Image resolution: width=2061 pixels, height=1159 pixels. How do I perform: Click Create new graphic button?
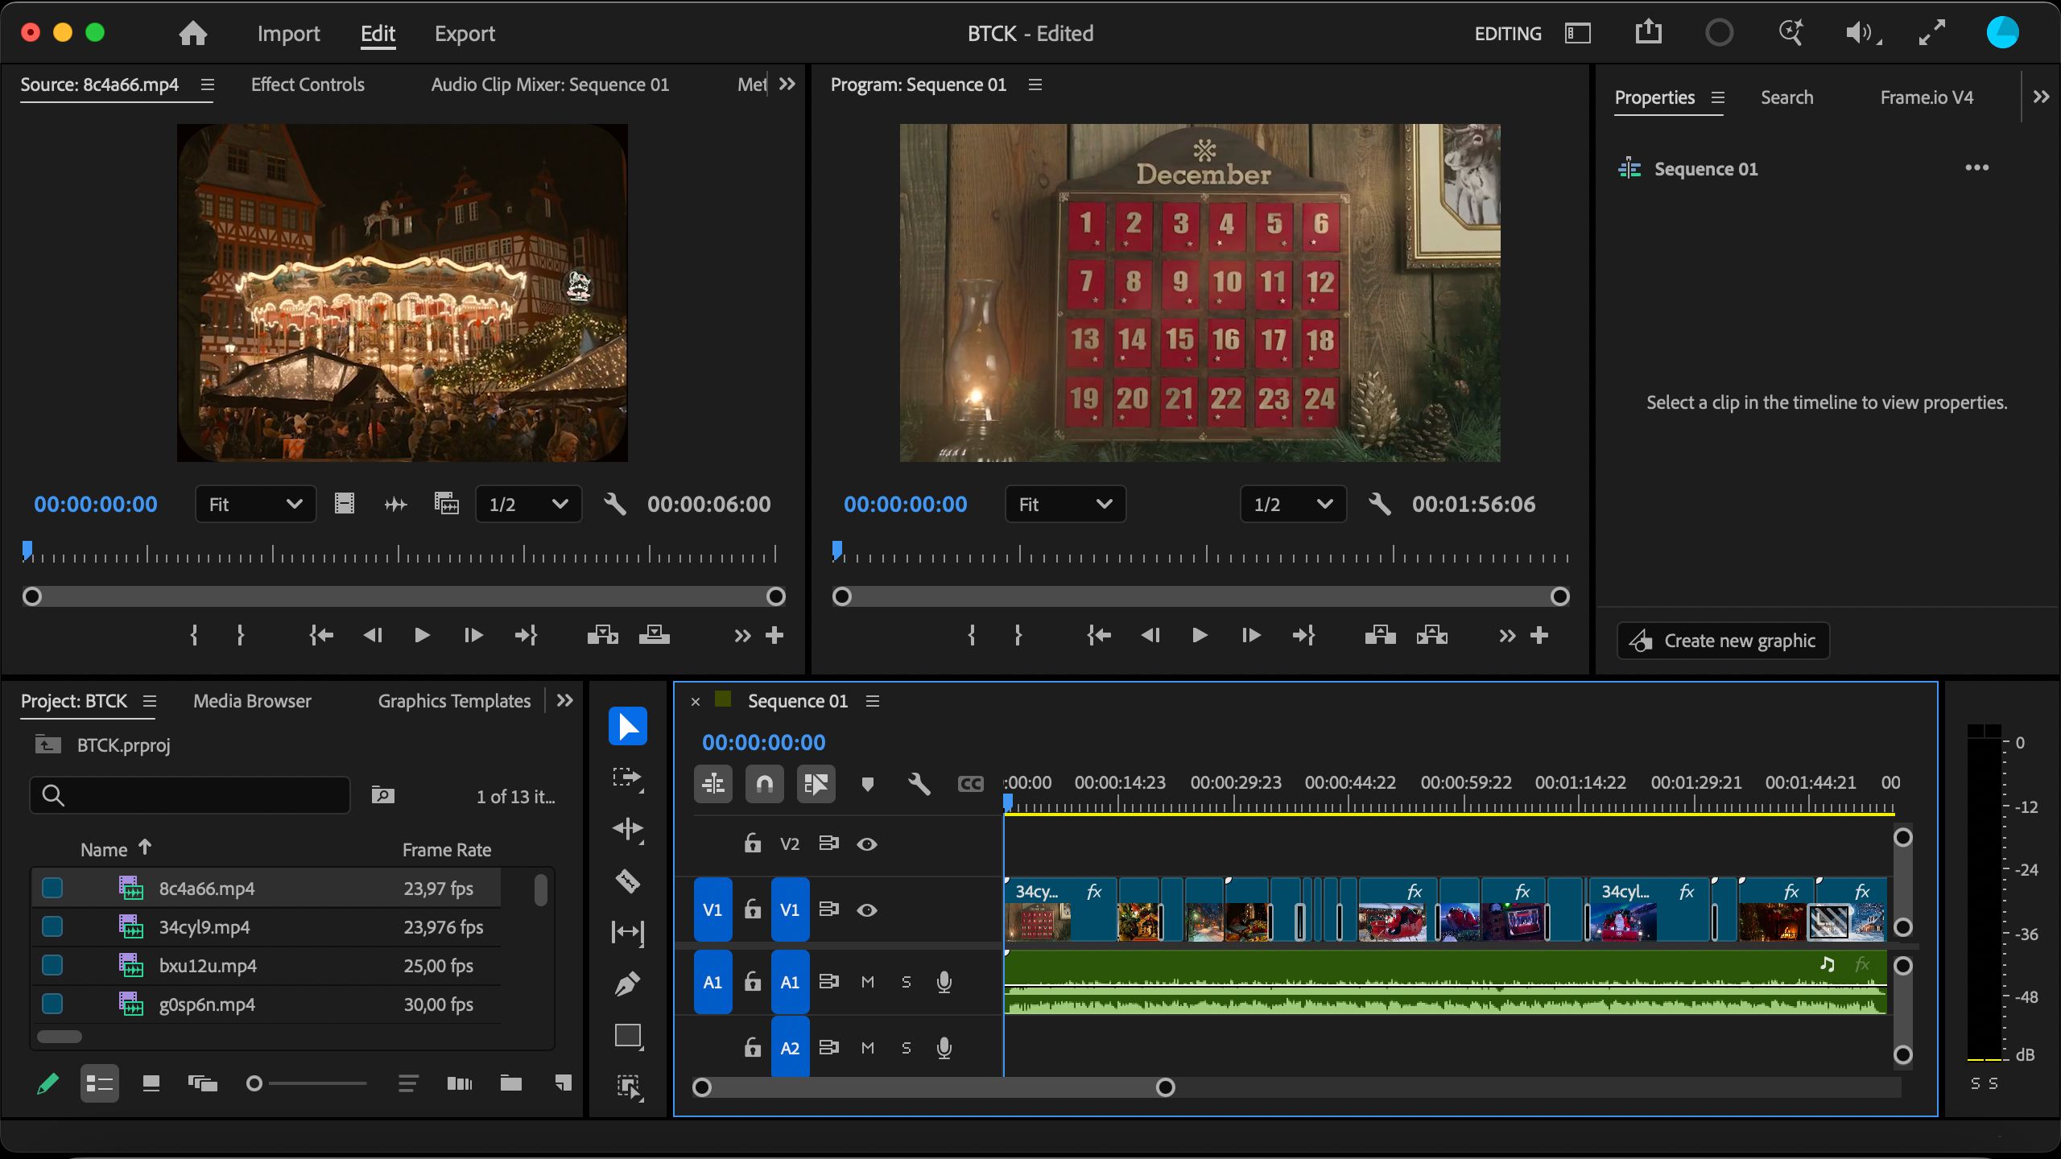pyautogui.click(x=1723, y=641)
